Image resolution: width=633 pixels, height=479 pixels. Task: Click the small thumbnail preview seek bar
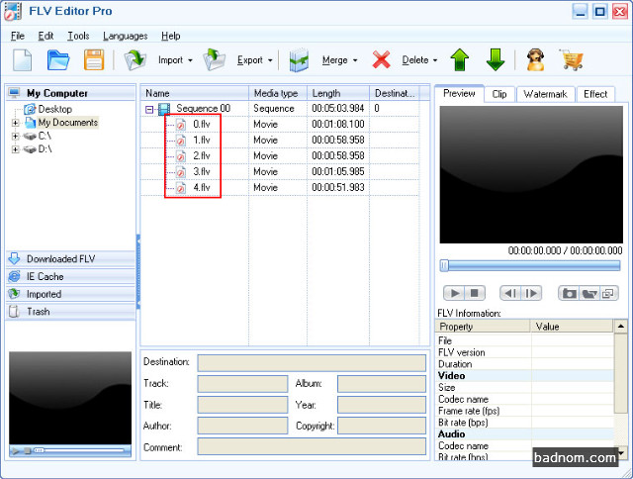(x=79, y=450)
